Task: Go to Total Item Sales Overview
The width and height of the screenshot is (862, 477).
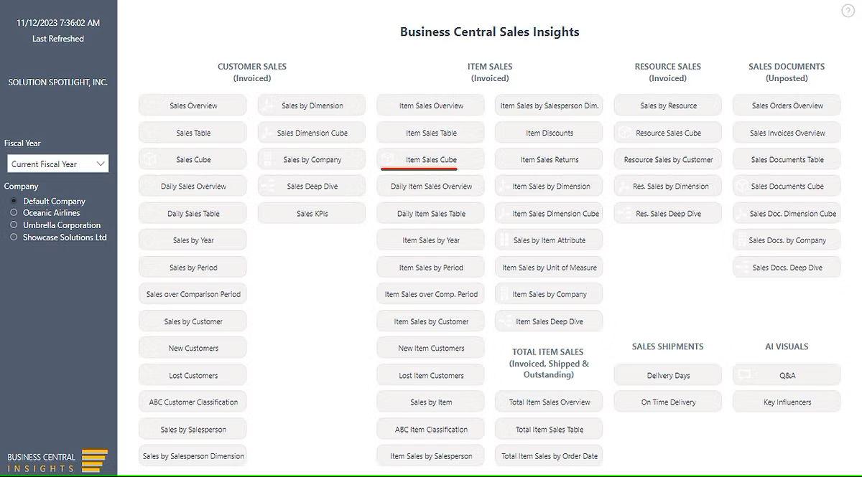Action: 549,402
